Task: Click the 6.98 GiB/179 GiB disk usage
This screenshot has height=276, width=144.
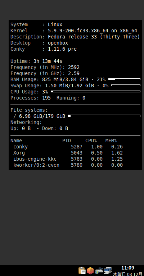Action: point(42,116)
